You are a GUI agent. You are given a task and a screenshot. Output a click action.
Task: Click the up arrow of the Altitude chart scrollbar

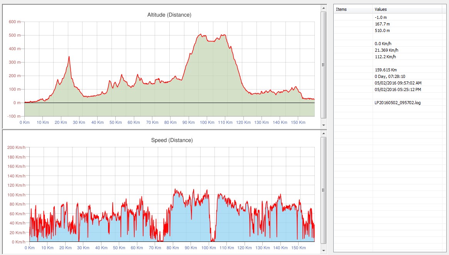323,8
